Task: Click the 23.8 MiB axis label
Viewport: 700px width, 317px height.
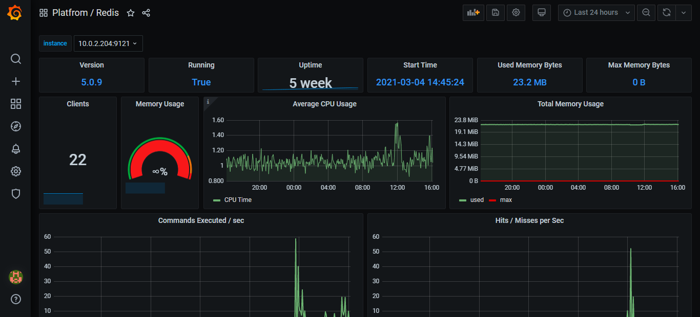Action: coord(466,120)
